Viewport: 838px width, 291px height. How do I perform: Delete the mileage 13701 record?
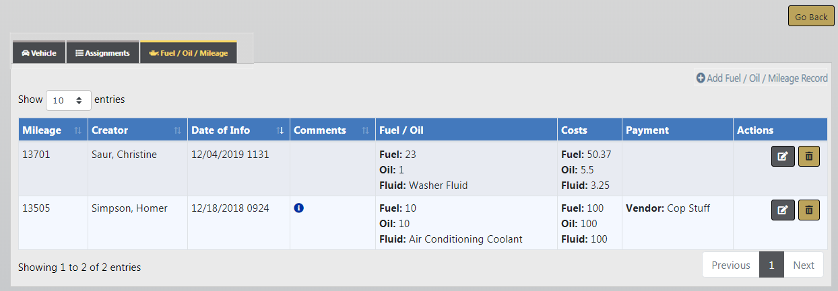[x=809, y=156]
